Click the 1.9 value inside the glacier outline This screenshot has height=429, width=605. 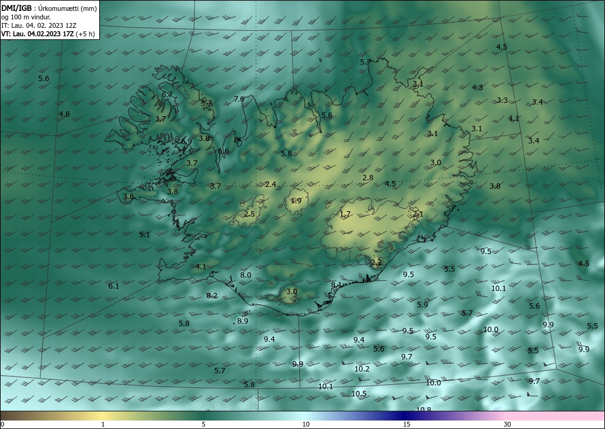[x=296, y=200]
